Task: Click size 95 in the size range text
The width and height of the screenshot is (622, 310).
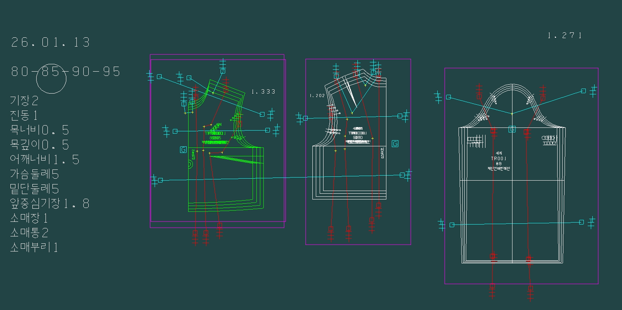Action: [111, 72]
